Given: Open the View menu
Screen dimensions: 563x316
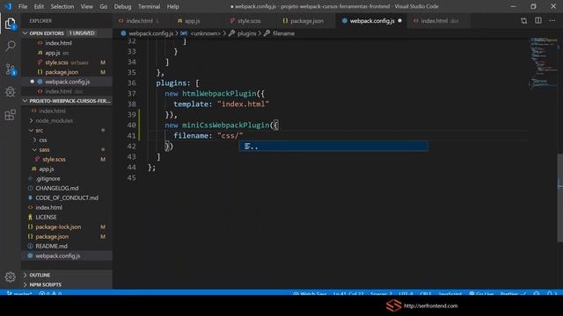Looking at the screenshot, I should tap(86, 6).
